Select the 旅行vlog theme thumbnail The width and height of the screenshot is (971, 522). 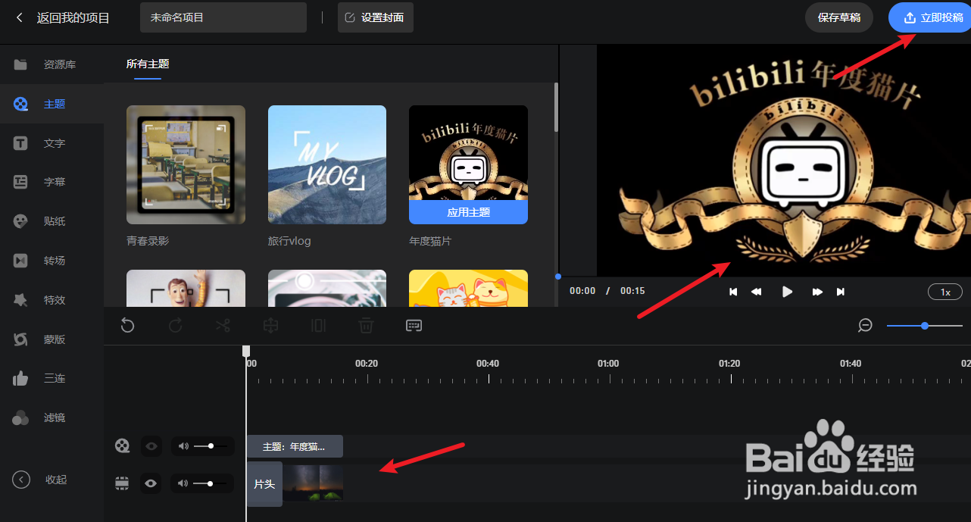point(327,164)
